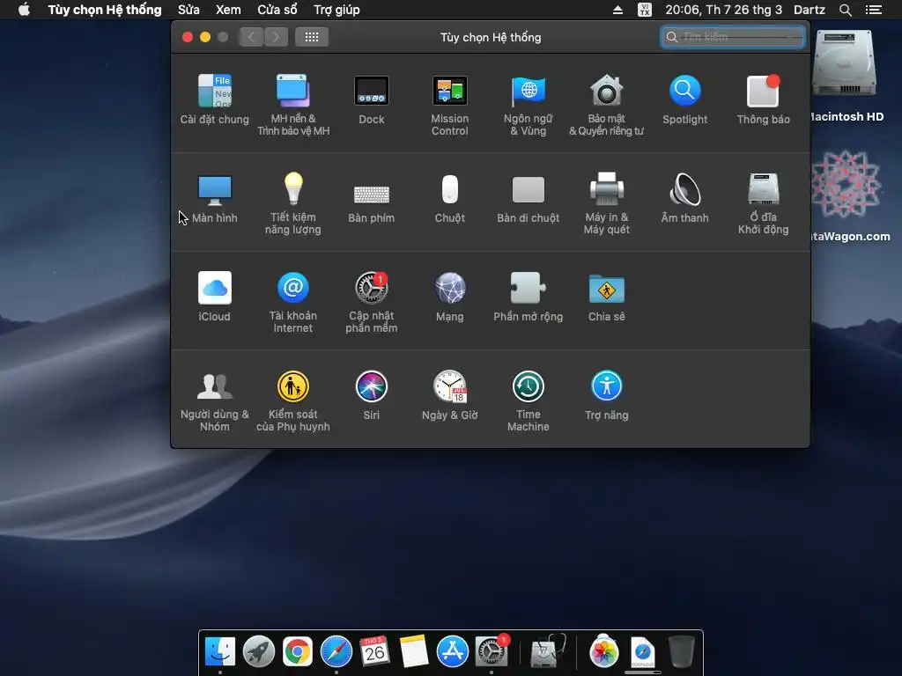The image size is (902, 676).
Task: Launch Google Chrome from the Dock
Action: click(x=298, y=652)
